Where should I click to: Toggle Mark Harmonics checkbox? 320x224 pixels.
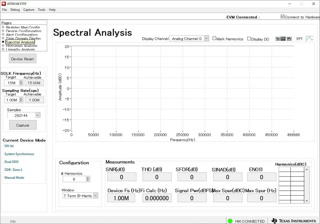214,38
